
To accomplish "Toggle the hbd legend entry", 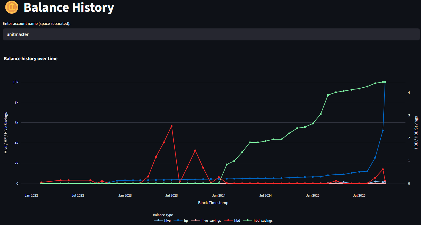I will tap(234, 221).
